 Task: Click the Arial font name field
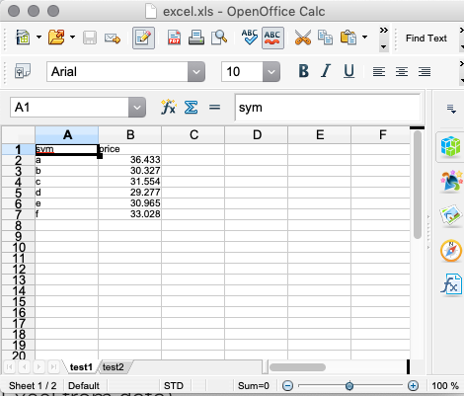[x=117, y=71]
